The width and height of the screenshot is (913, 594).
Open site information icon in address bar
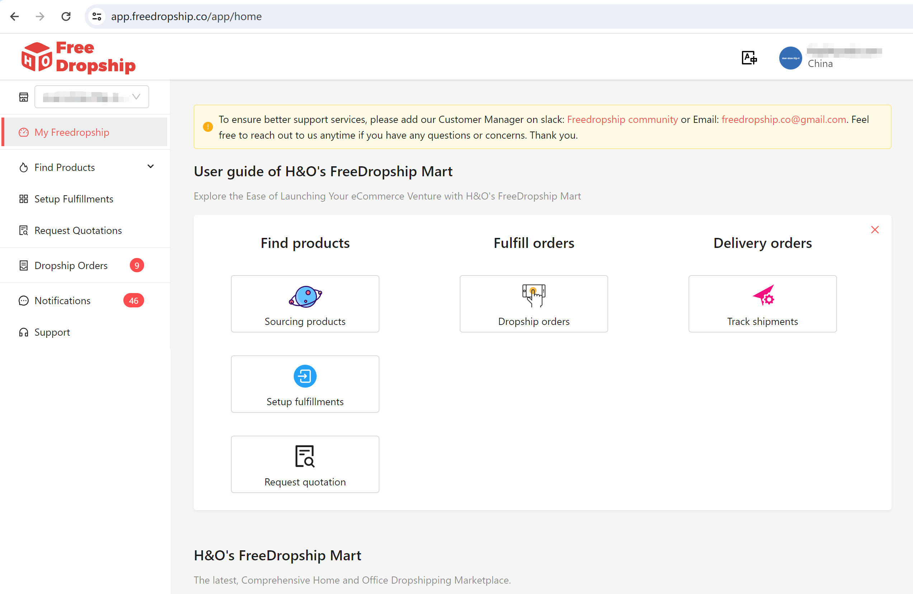tap(97, 16)
